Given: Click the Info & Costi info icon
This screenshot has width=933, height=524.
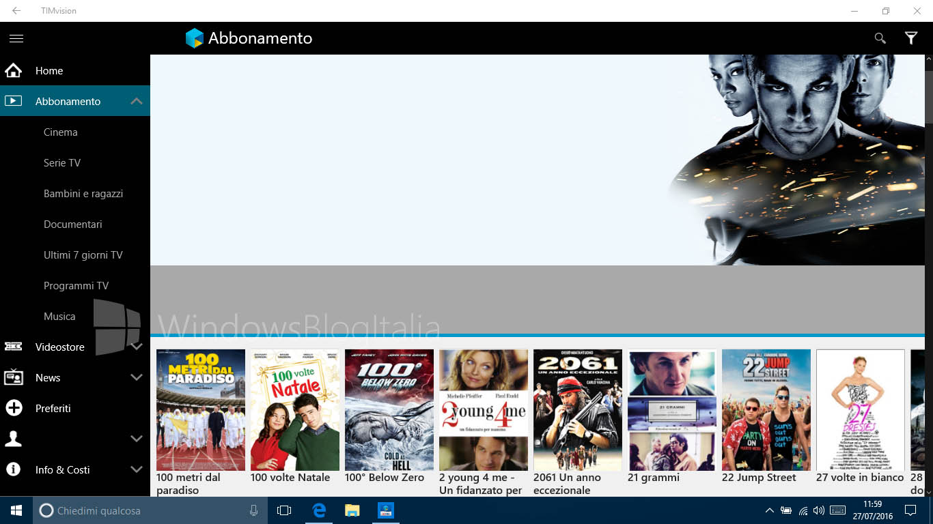Looking at the screenshot, I should click(x=14, y=469).
